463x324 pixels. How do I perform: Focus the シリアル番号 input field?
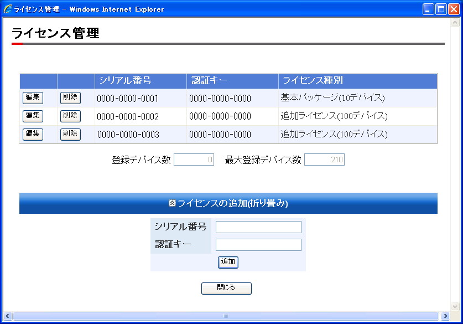tap(258, 227)
